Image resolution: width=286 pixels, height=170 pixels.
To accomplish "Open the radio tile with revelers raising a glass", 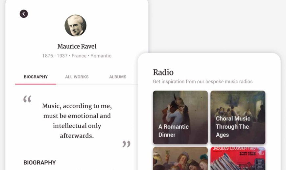I will point(180,159).
